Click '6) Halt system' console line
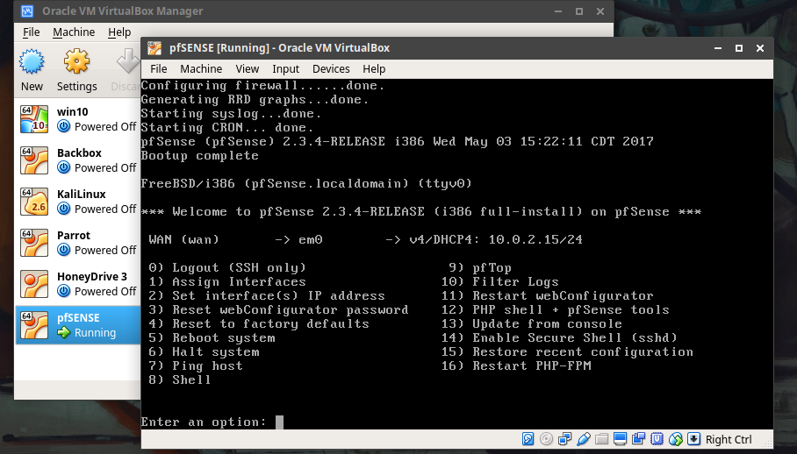 tap(204, 351)
